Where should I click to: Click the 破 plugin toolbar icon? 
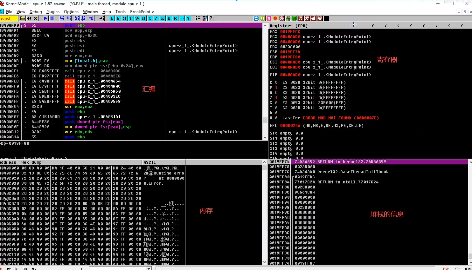(x=313, y=18)
